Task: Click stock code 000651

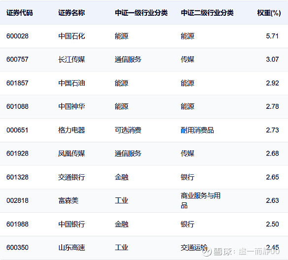Action: coord(17,130)
